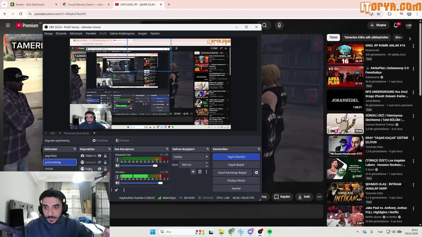
Task: Click Yayını Durdur to stop streaming
Action: tap(236, 157)
